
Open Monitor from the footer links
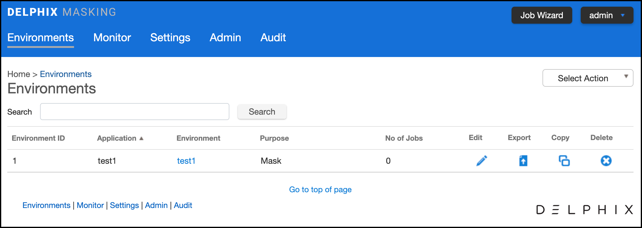pyautogui.click(x=90, y=205)
